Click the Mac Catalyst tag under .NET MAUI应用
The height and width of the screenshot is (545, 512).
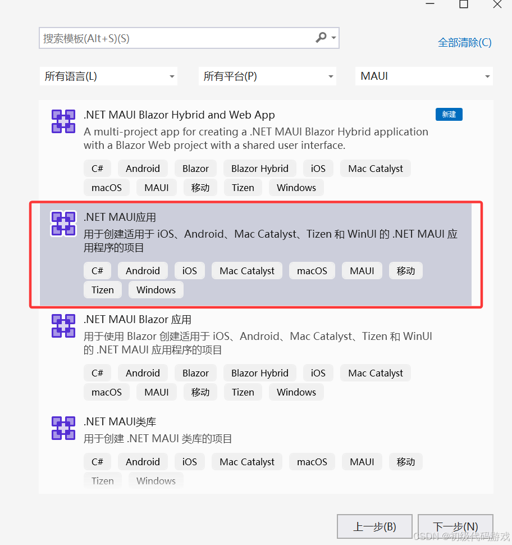tap(247, 271)
